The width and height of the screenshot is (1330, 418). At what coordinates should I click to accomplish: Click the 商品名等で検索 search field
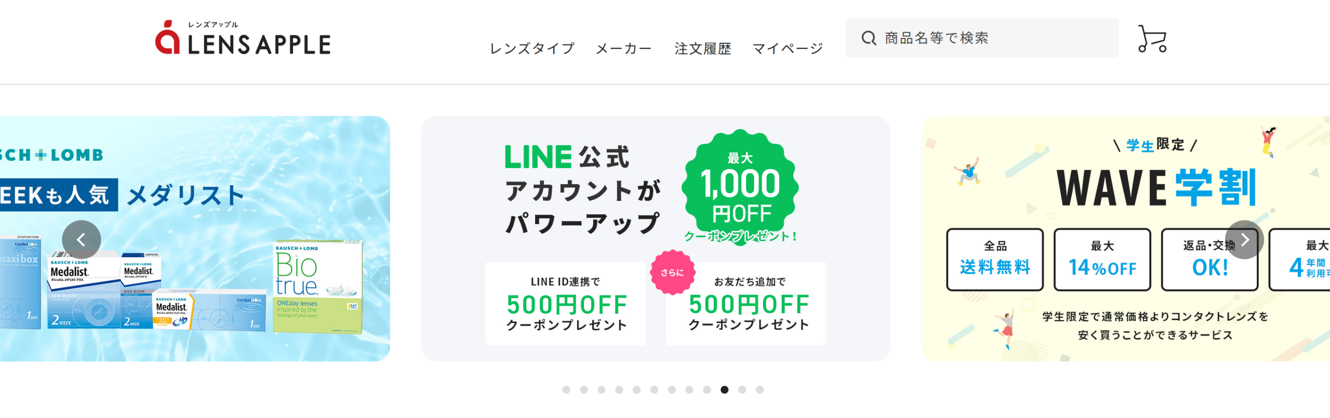(x=987, y=38)
